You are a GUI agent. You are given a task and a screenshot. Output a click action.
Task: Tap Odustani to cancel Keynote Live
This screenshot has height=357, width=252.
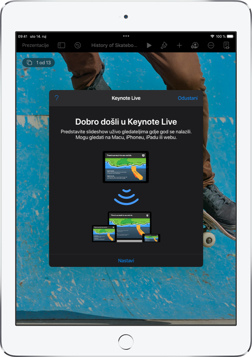[188, 98]
